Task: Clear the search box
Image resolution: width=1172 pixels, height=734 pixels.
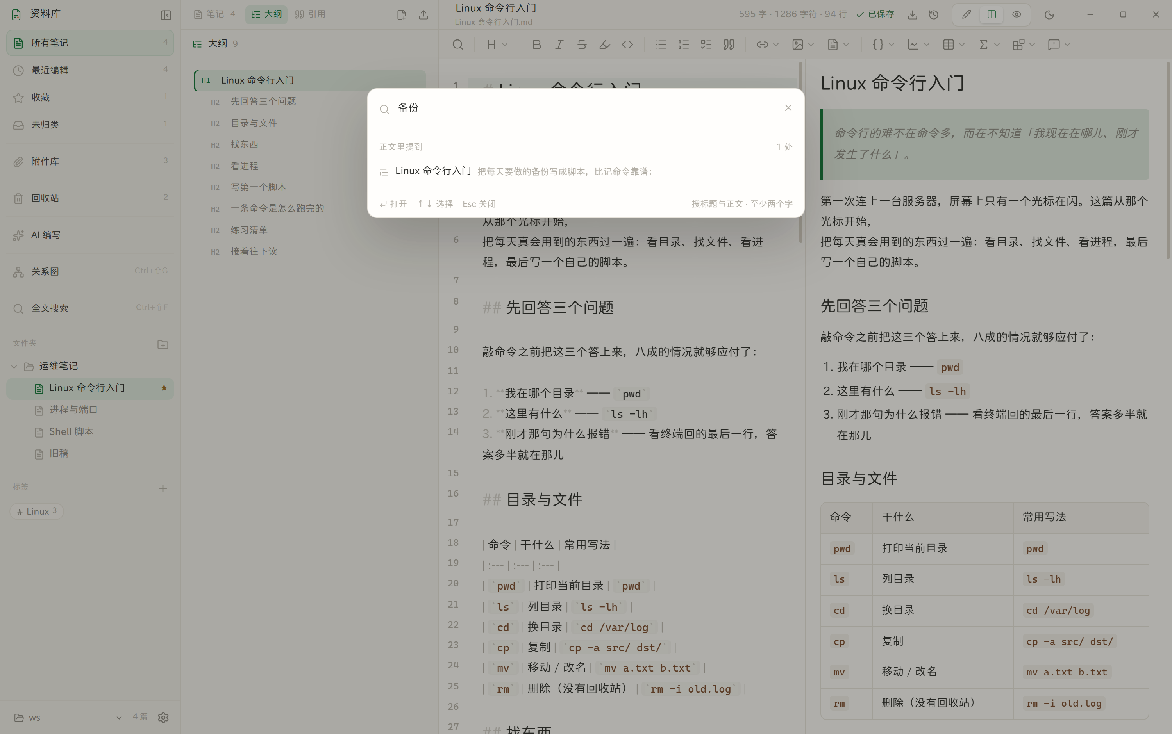Action: [788, 108]
